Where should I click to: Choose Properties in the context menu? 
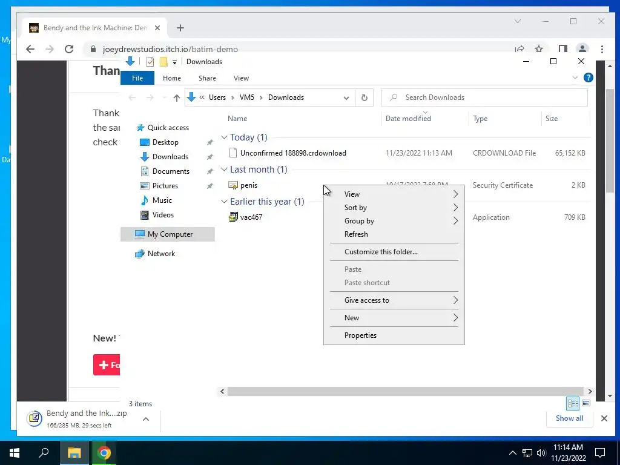tap(394, 335)
